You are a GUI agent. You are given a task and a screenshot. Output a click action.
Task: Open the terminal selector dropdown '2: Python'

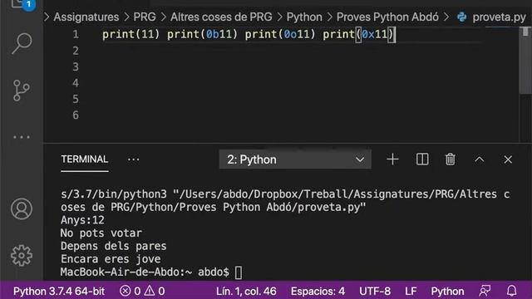point(295,159)
